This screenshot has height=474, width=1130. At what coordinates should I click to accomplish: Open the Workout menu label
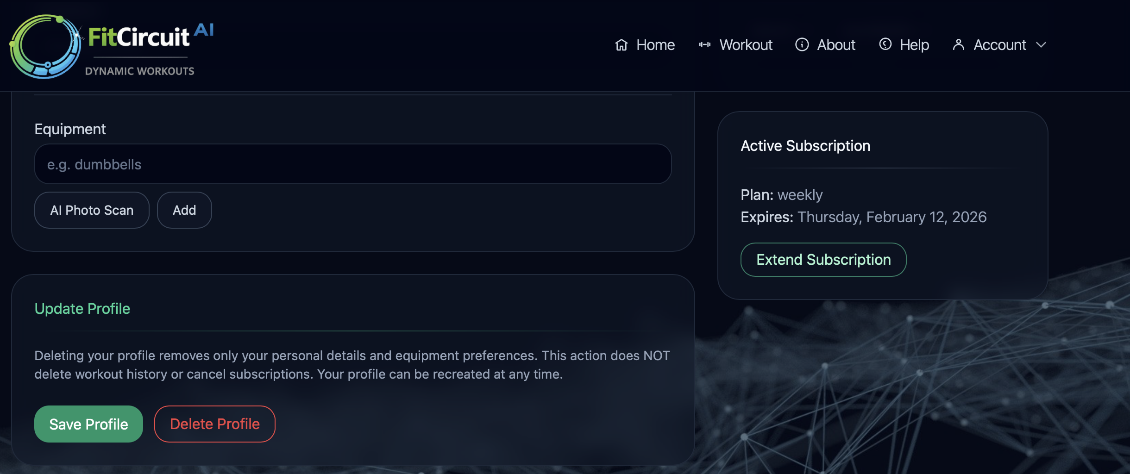tap(746, 45)
